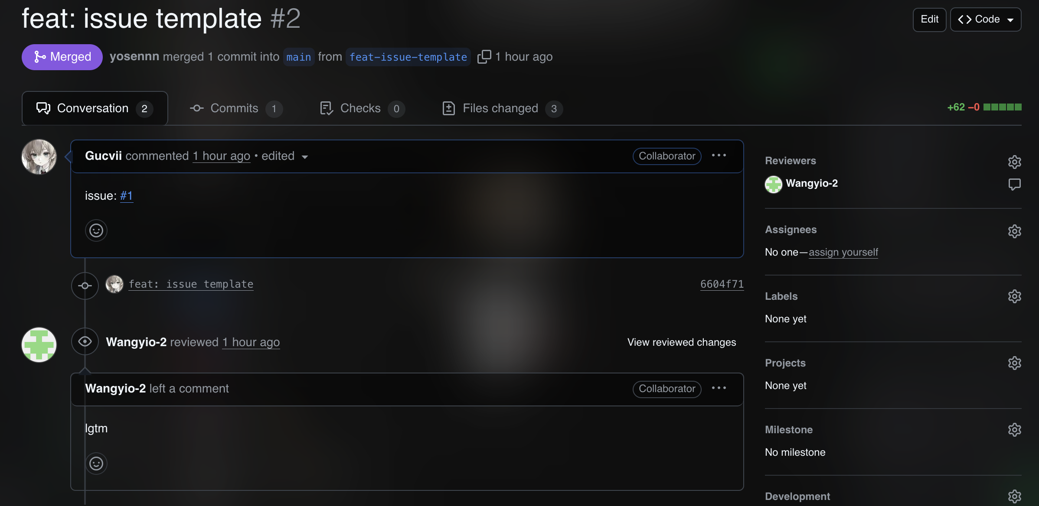Screen dimensions: 1039x506
Task: Open the Reviewers settings gear
Action: (1014, 162)
